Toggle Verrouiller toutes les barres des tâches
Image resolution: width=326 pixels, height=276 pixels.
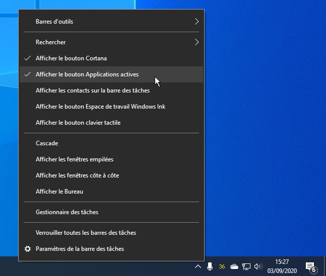(x=86, y=233)
